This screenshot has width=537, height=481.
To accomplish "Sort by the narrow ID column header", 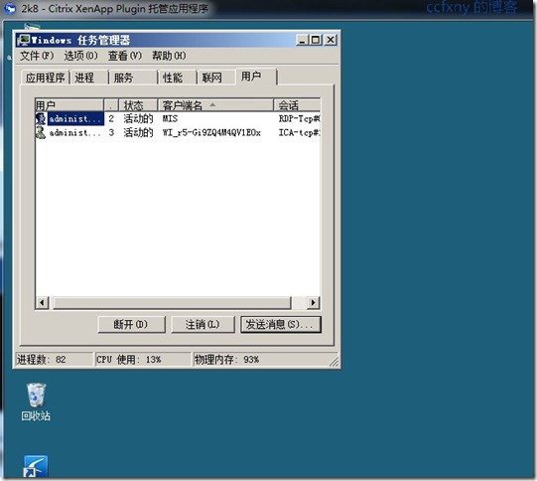I will coord(111,105).
